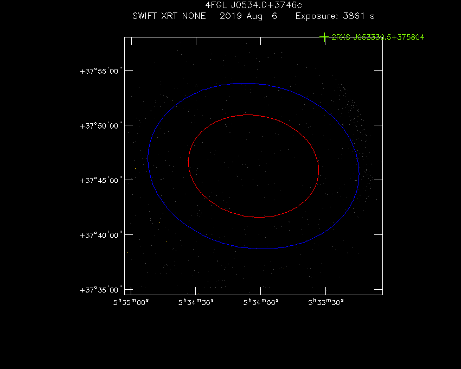
Task: Click the +37°40'00" declination label
Action: 101,235
